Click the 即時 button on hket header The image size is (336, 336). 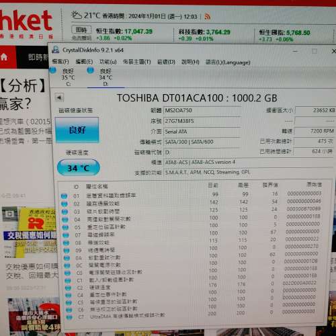click(x=81, y=30)
